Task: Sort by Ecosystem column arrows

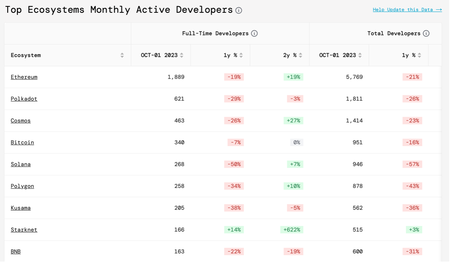Action: click(122, 55)
